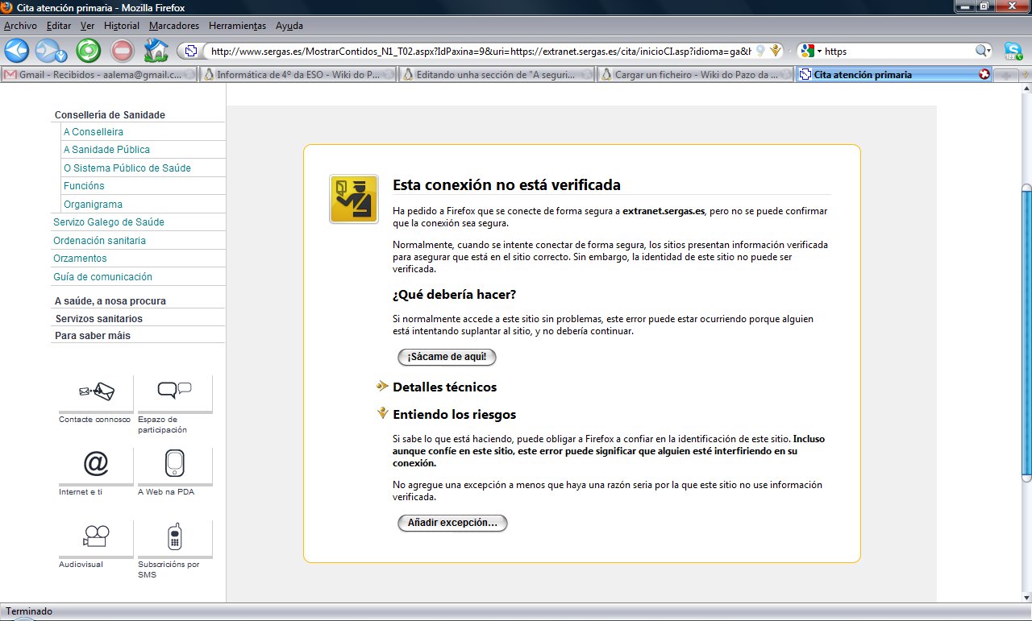Close the Cita atención primaria tab
Image resolution: width=1032 pixels, height=621 pixels.
pos(984,75)
